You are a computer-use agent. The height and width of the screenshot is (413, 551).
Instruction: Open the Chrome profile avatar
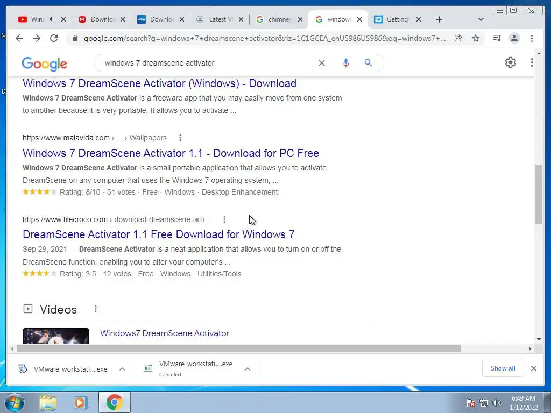point(514,38)
